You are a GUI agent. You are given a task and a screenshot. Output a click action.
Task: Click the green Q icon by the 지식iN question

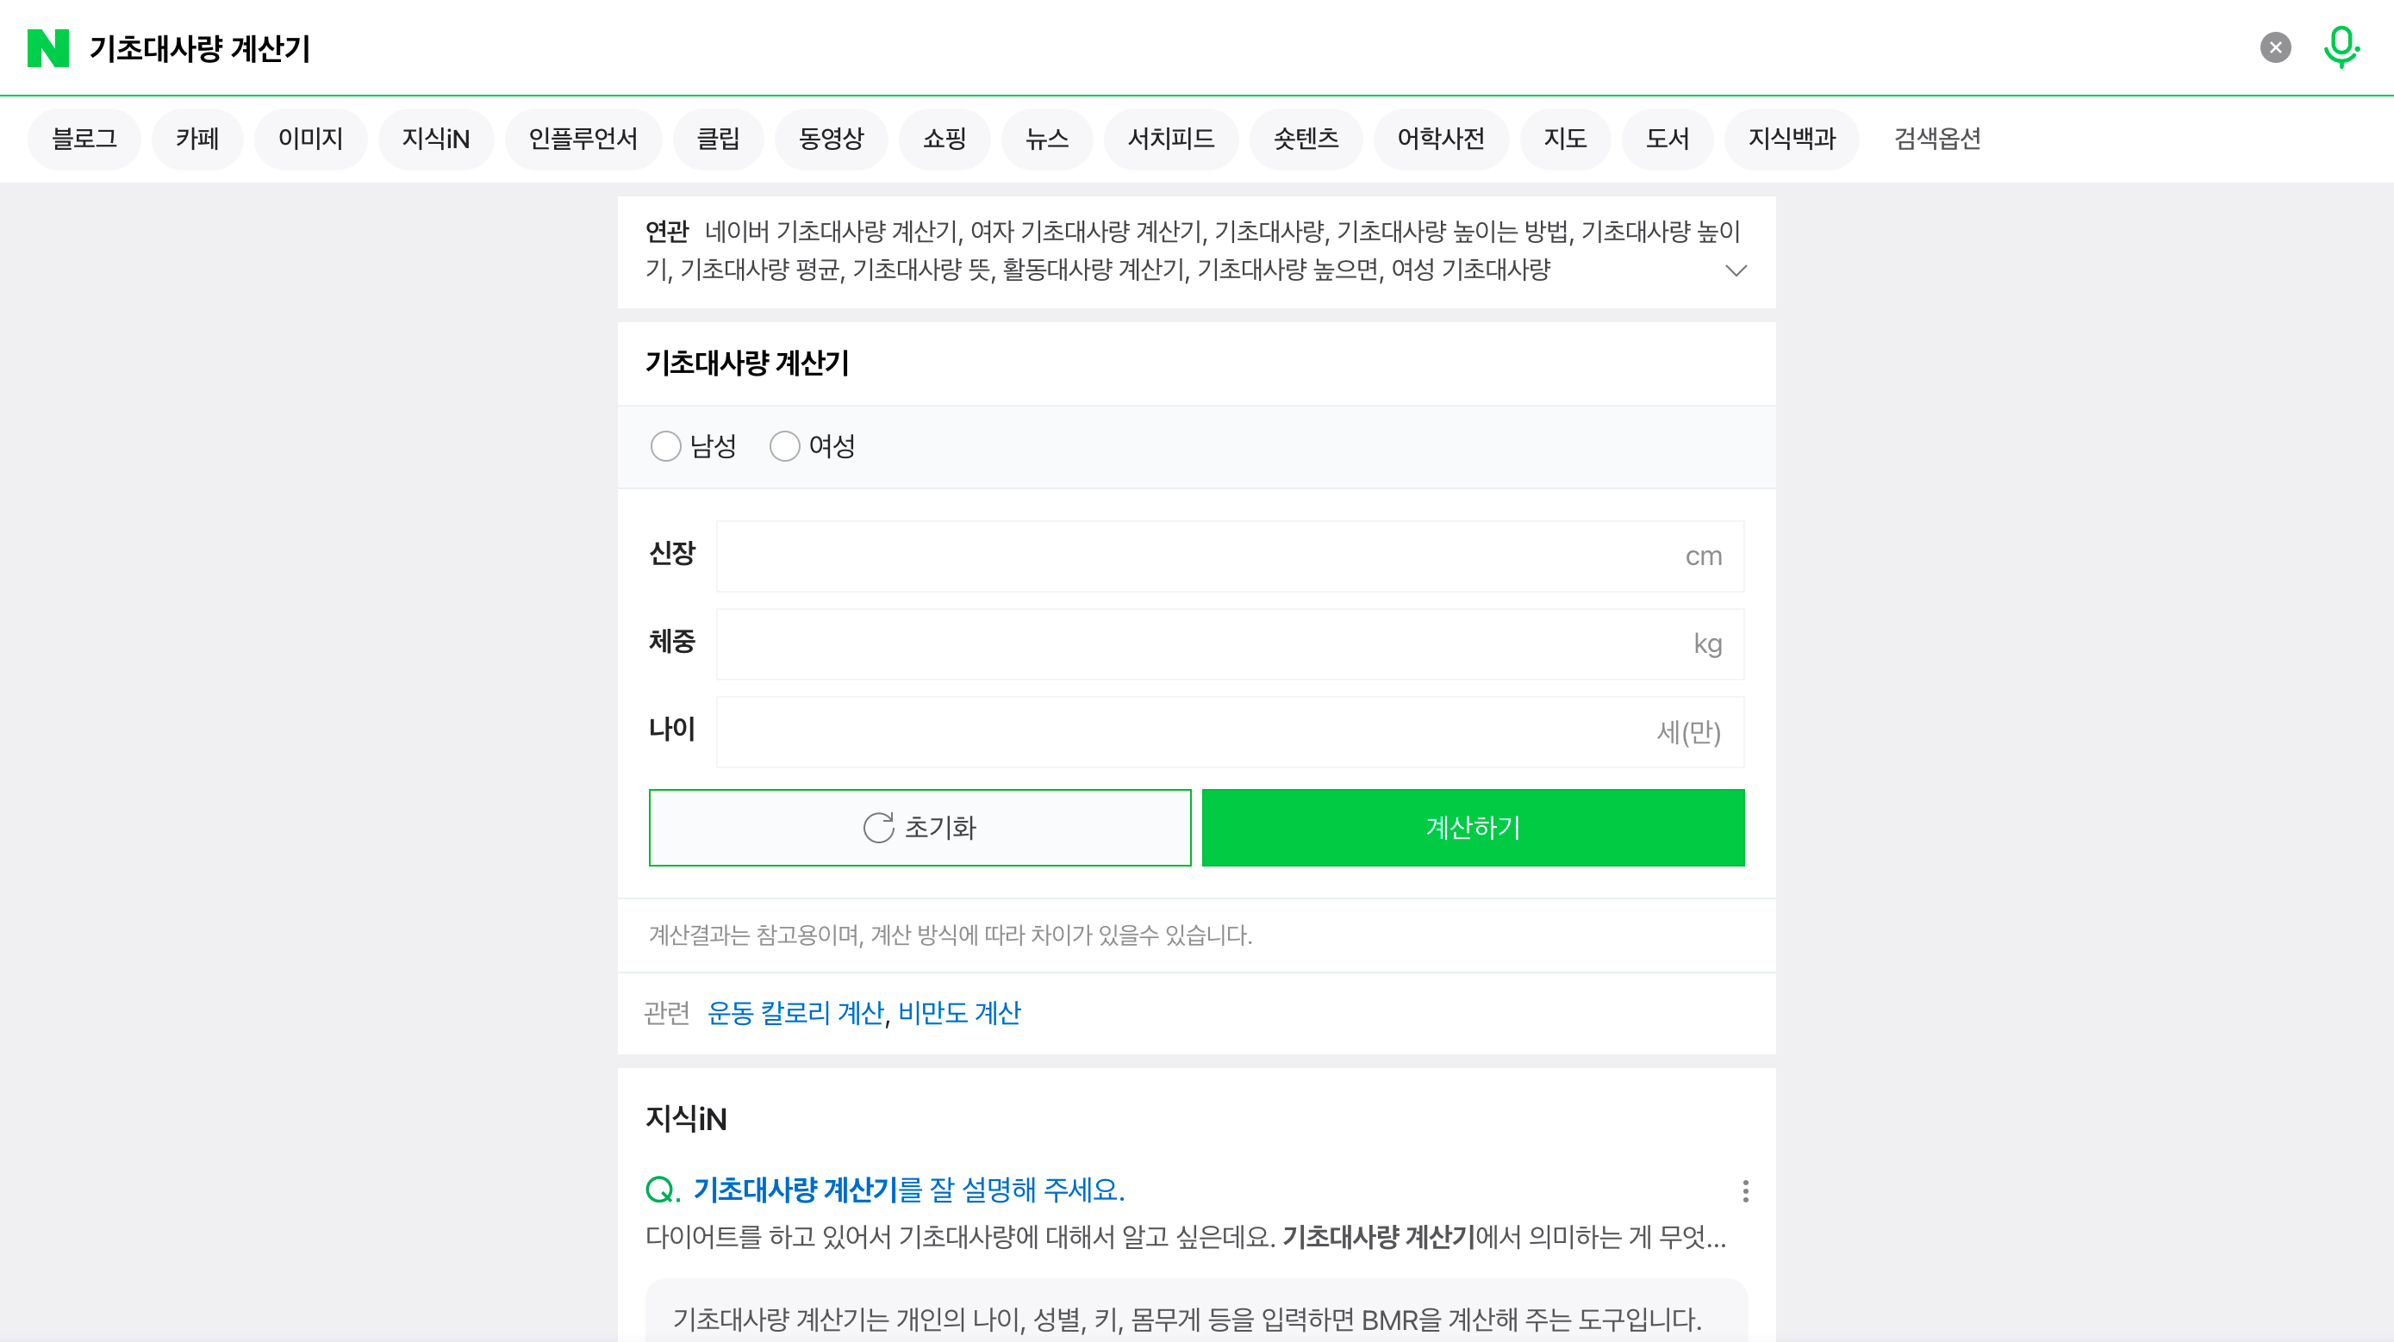coord(662,1190)
